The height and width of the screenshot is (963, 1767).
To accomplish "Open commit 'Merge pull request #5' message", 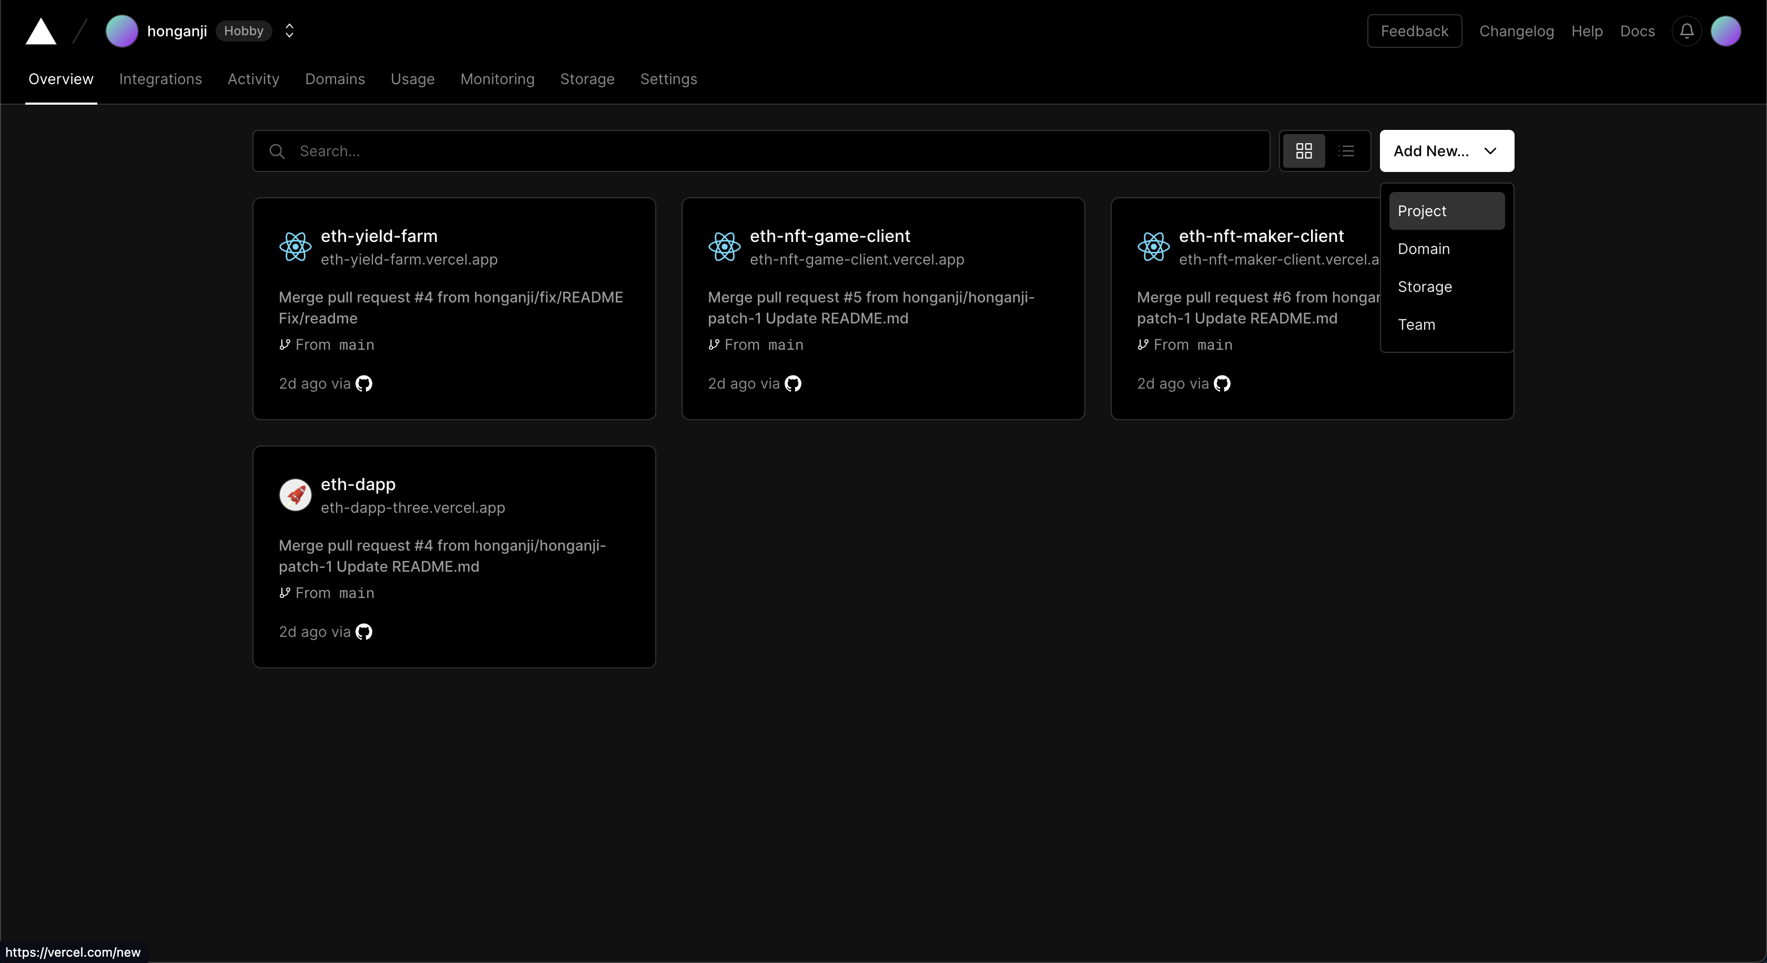I will tap(871, 308).
